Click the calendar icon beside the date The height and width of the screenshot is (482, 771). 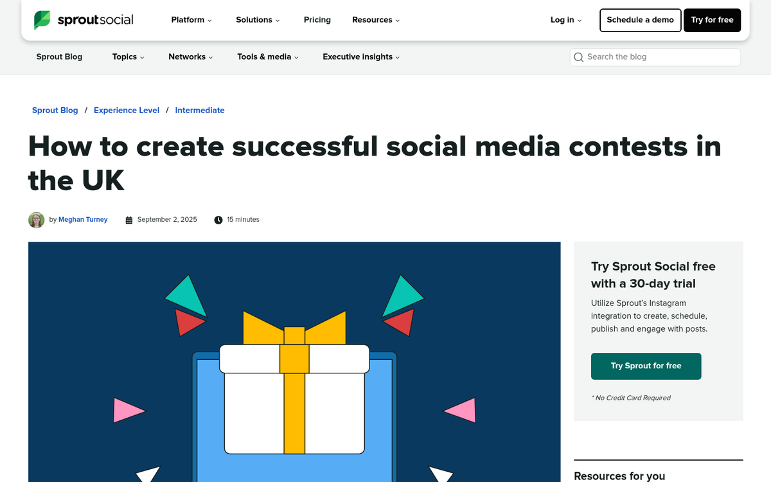(129, 220)
